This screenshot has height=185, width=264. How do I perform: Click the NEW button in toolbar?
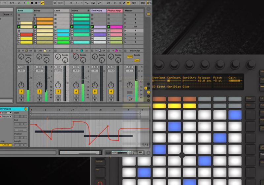point(60,3)
